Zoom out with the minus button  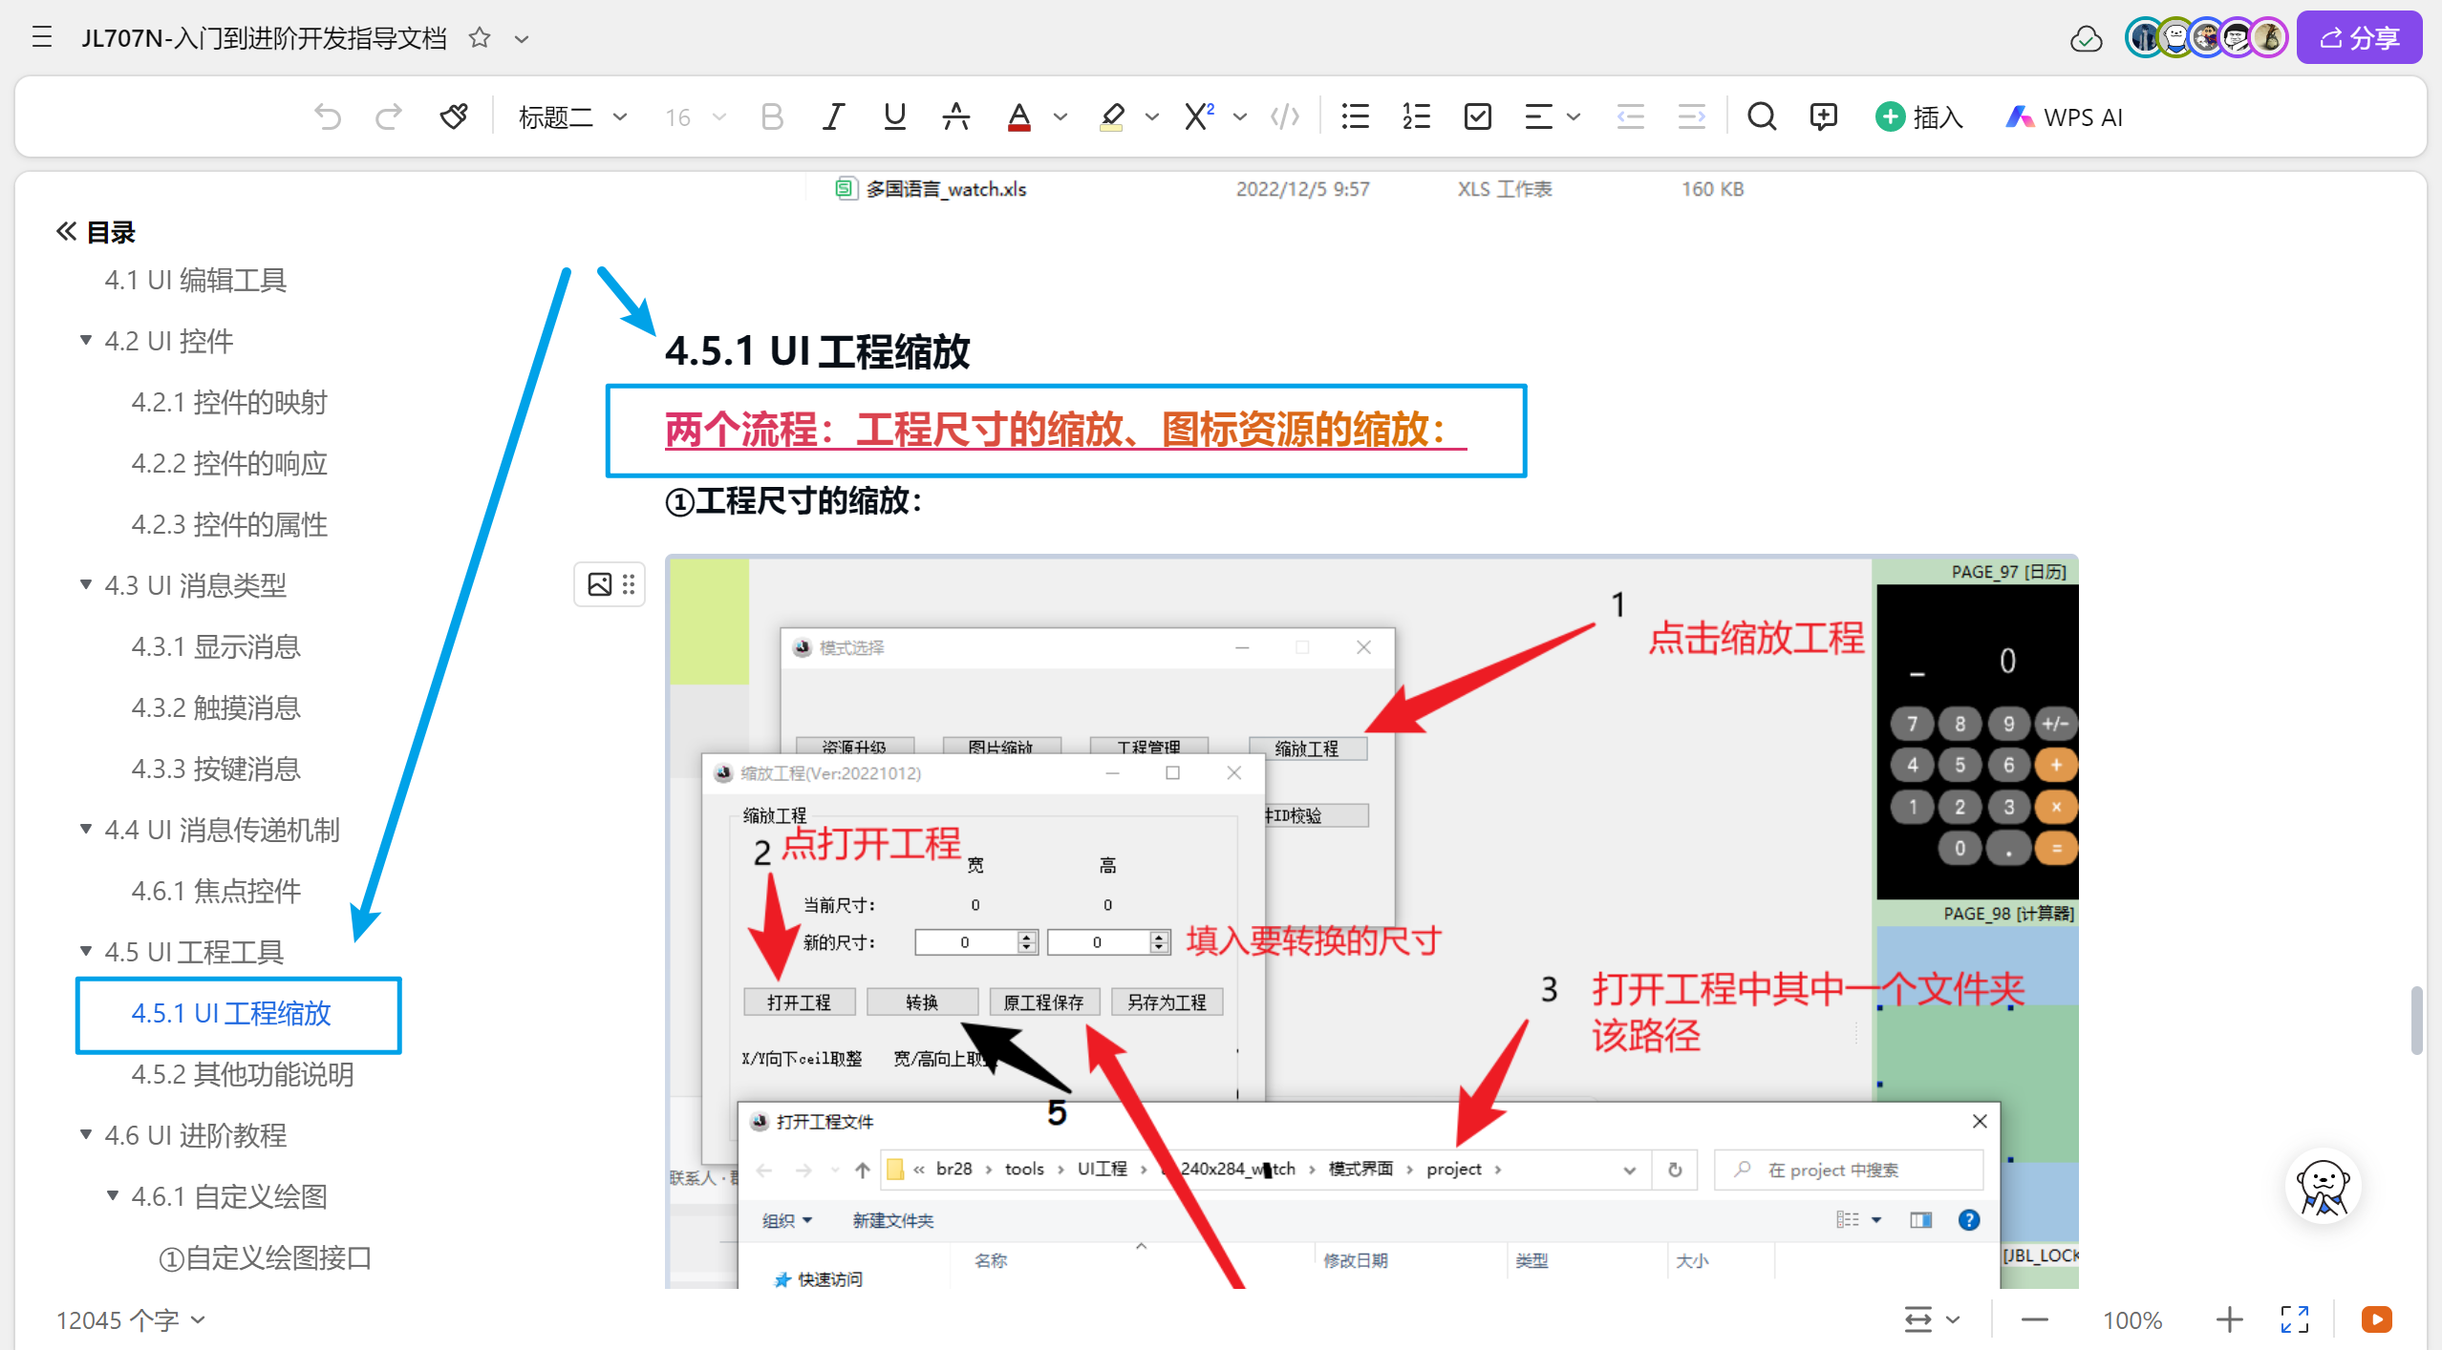[x=2035, y=1320]
